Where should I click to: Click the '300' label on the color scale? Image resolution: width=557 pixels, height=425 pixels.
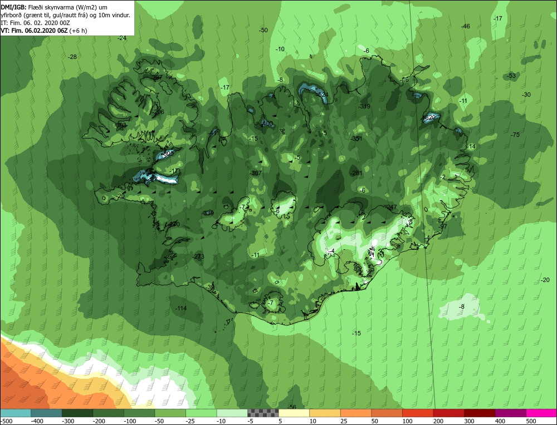(469, 421)
